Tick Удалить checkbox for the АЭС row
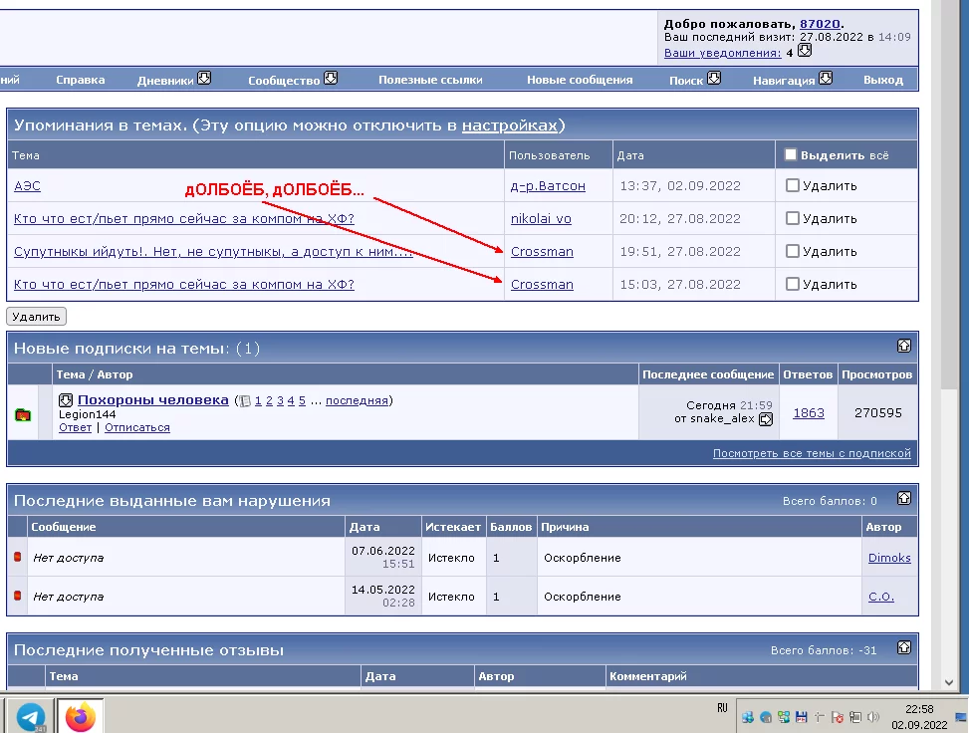 (x=793, y=185)
